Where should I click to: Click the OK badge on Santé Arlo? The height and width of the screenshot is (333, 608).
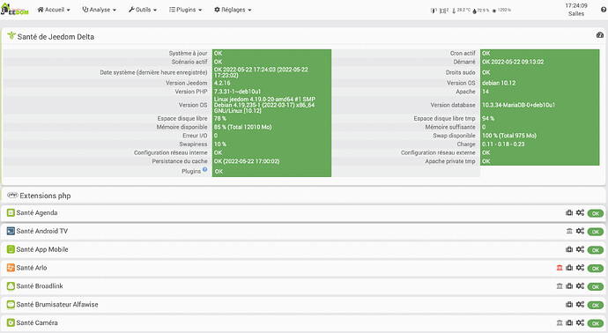pos(595,269)
